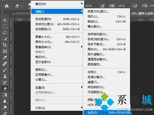Expand 图像旋转(G) submenu

click(x=57, y=47)
